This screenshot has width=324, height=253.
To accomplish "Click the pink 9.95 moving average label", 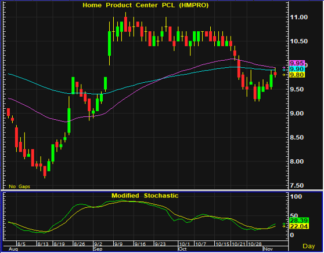I will (297, 63).
